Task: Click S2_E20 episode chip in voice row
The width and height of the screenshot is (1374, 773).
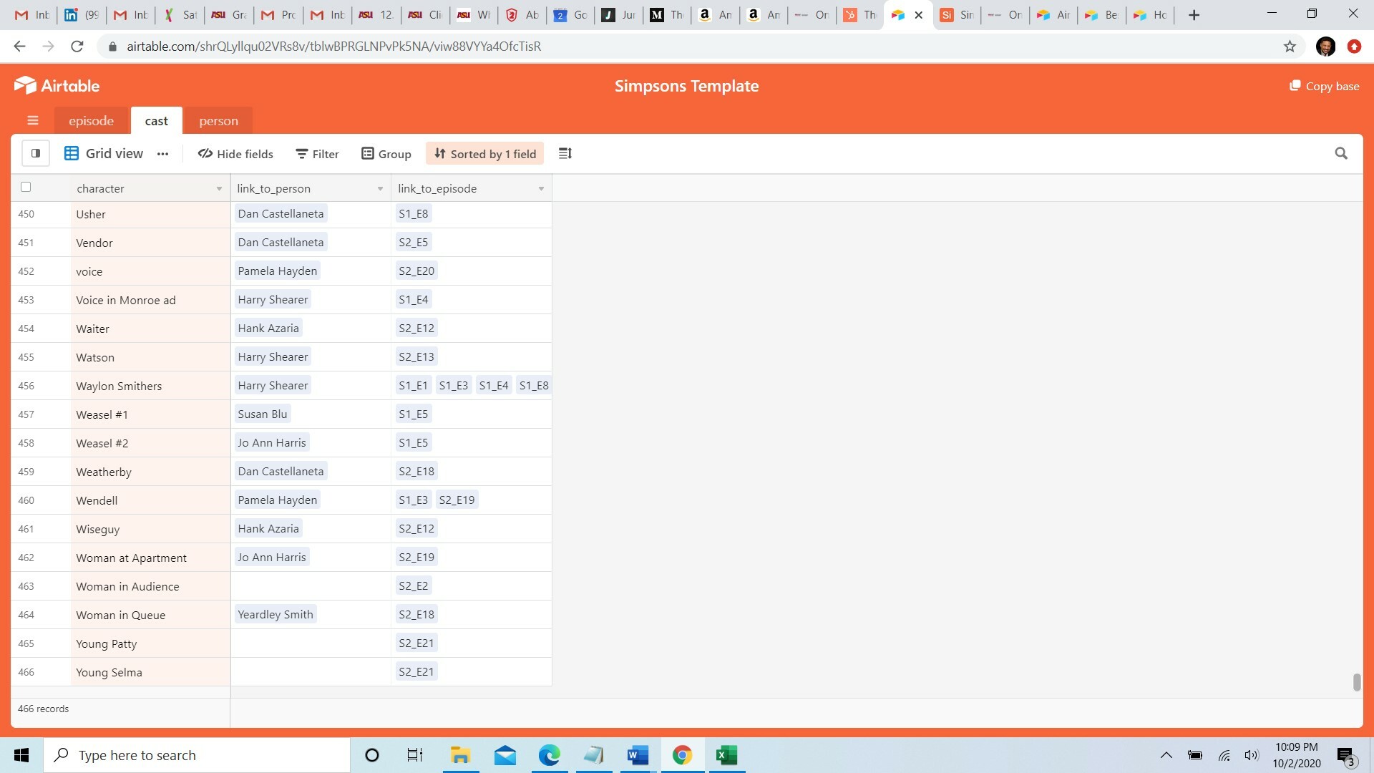Action: (416, 271)
